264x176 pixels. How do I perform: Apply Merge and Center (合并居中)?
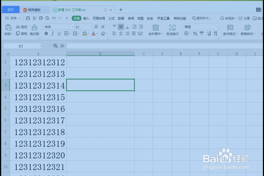click(156, 30)
